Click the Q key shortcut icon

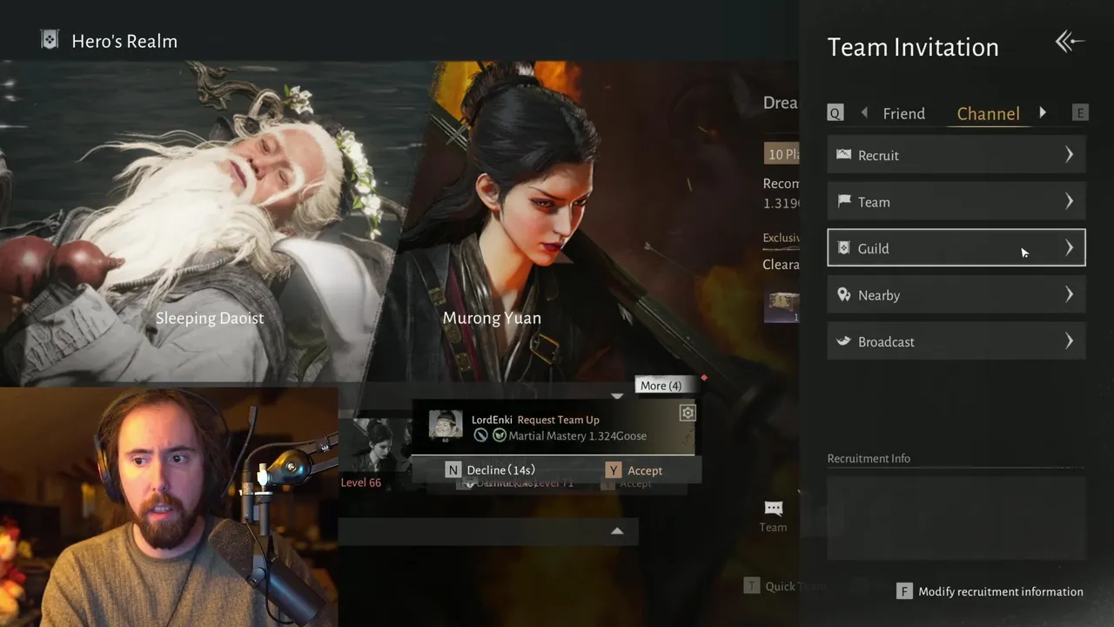(835, 113)
